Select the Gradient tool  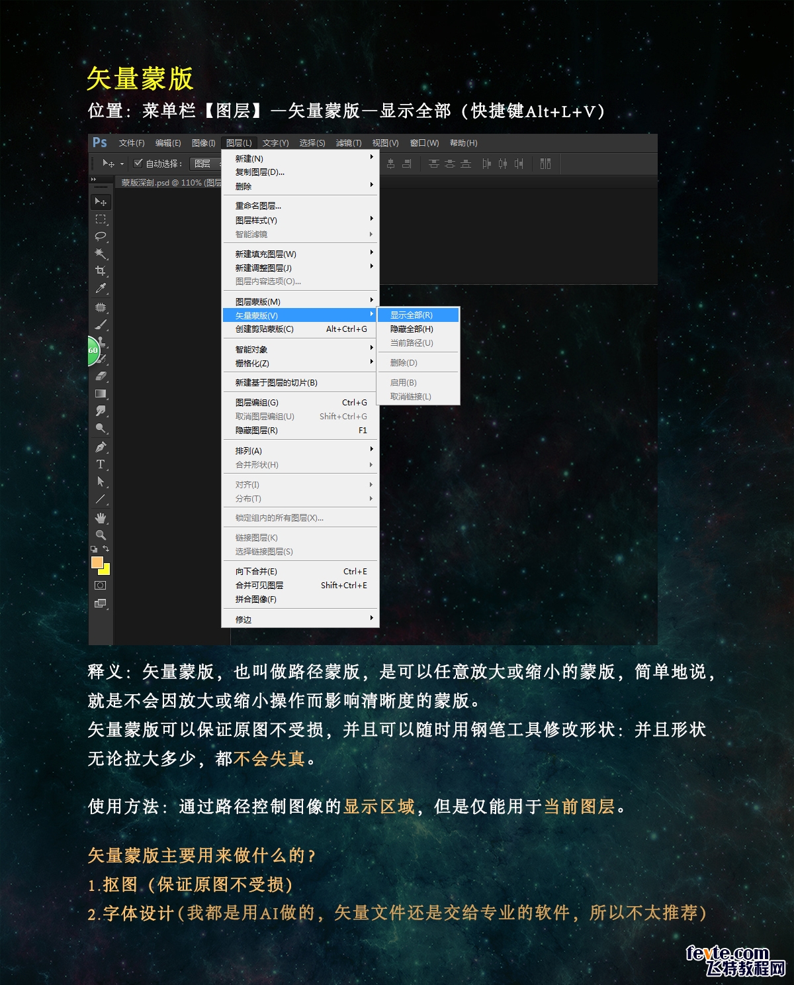click(101, 393)
